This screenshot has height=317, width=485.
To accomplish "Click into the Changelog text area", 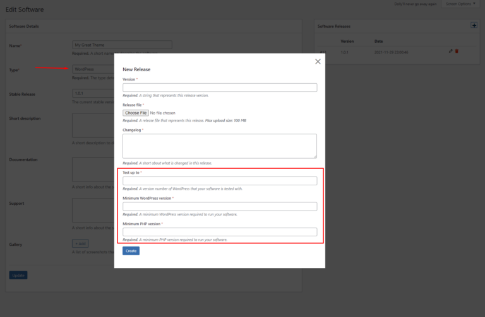I will click(219, 146).
